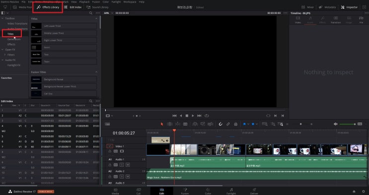
Task: Open the Metadata panel
Action: pyautogui.click(x=327, y=7)
